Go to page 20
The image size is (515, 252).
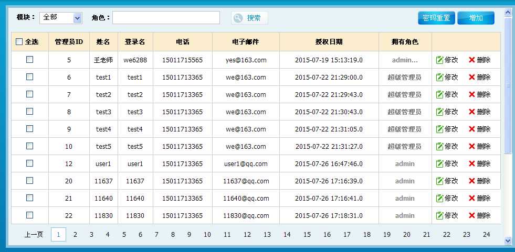tap(407, 235)
